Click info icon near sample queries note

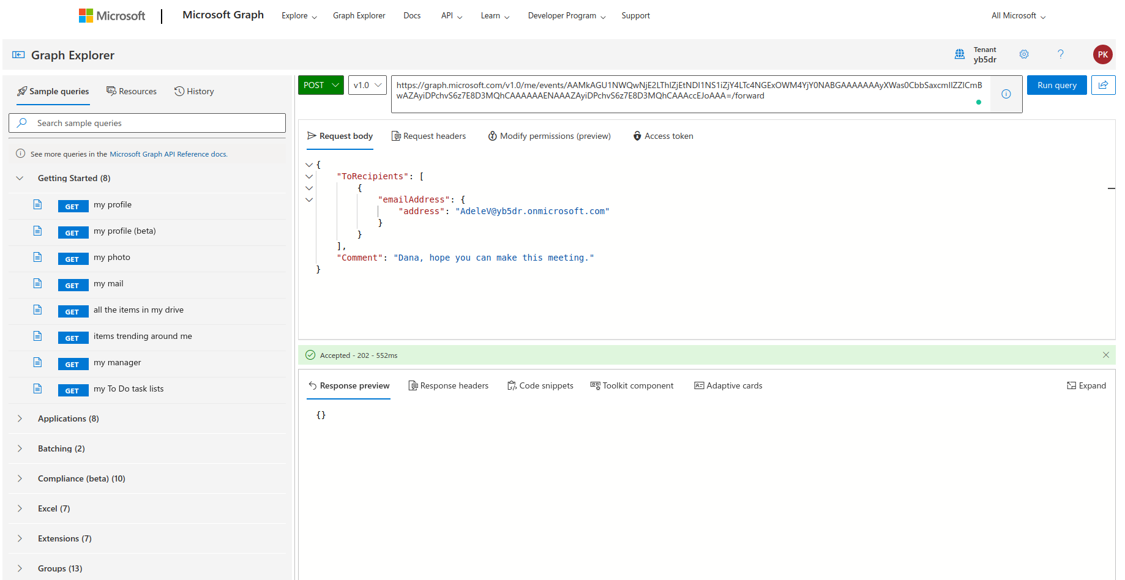coord(20,154)
